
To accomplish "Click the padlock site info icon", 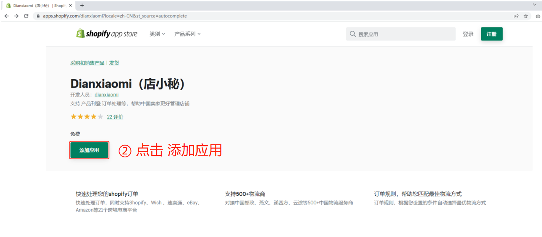I will [38, 16].
